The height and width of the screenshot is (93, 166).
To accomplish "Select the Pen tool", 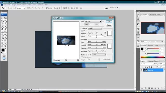I will pos(2,37).
